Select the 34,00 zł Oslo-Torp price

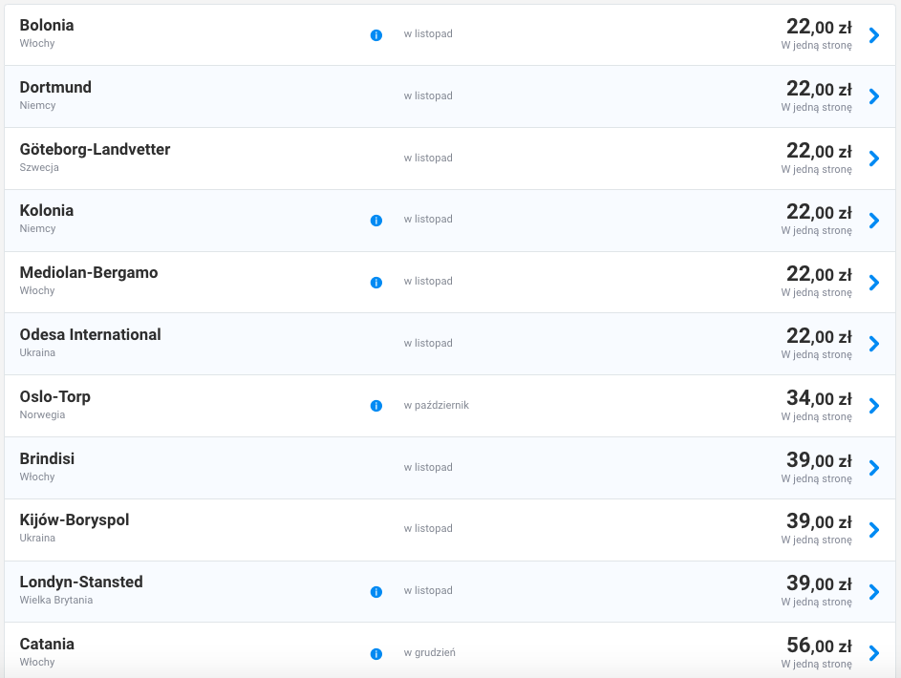click(818, 398)
